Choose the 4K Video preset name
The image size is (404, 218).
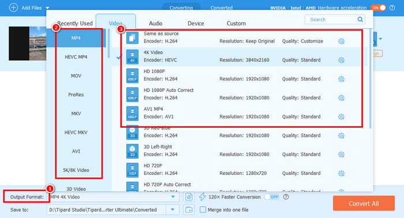coord(153,52)
